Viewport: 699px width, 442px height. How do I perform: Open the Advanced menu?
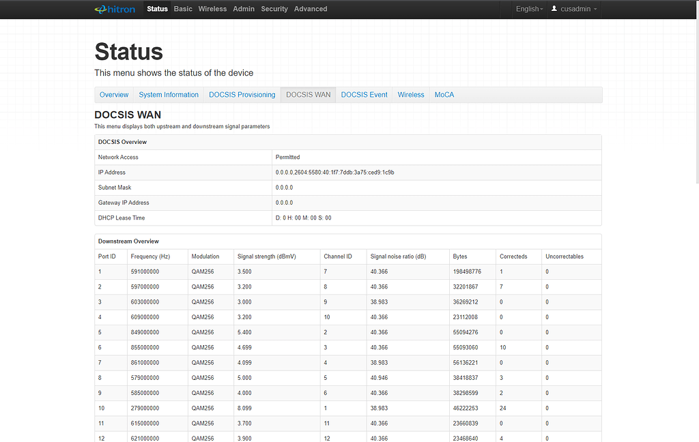[x=311, y=9]
